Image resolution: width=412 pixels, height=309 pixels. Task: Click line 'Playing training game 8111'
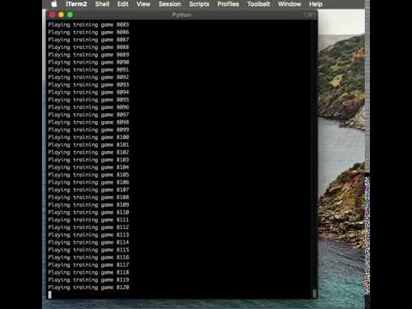point(88,220)
